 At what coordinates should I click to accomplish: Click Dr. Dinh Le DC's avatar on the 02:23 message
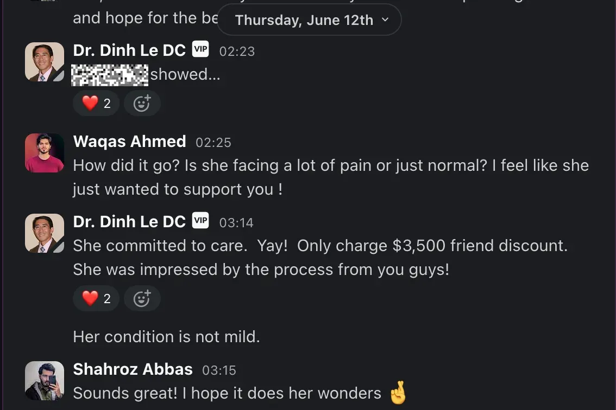click(x=45, y=62)
